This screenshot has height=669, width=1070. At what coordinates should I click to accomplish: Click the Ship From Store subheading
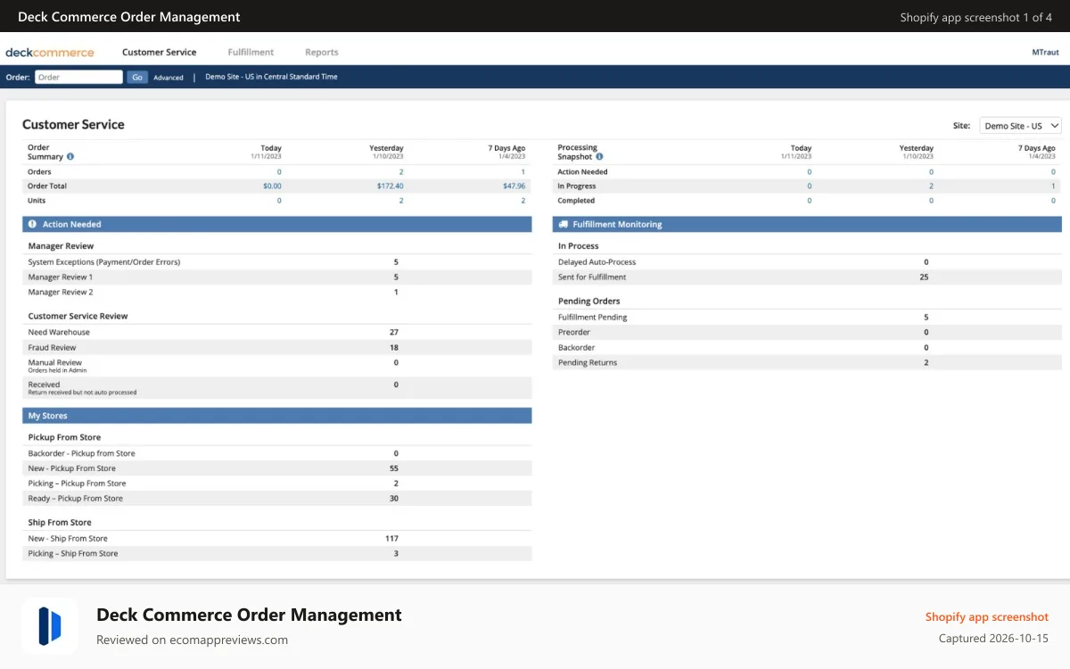(x=60, y=523)
